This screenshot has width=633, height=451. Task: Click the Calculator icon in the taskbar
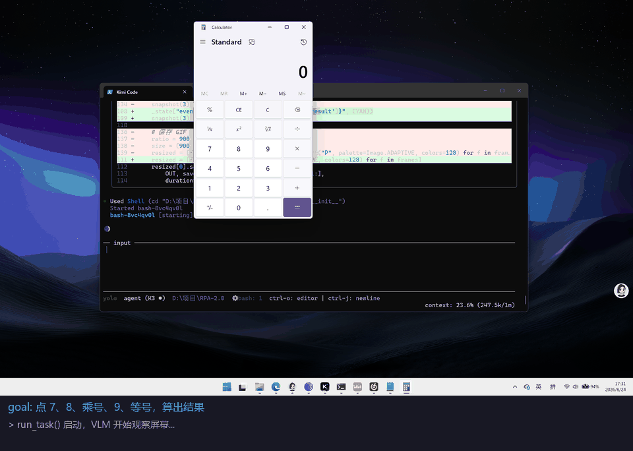click(407, 387)
